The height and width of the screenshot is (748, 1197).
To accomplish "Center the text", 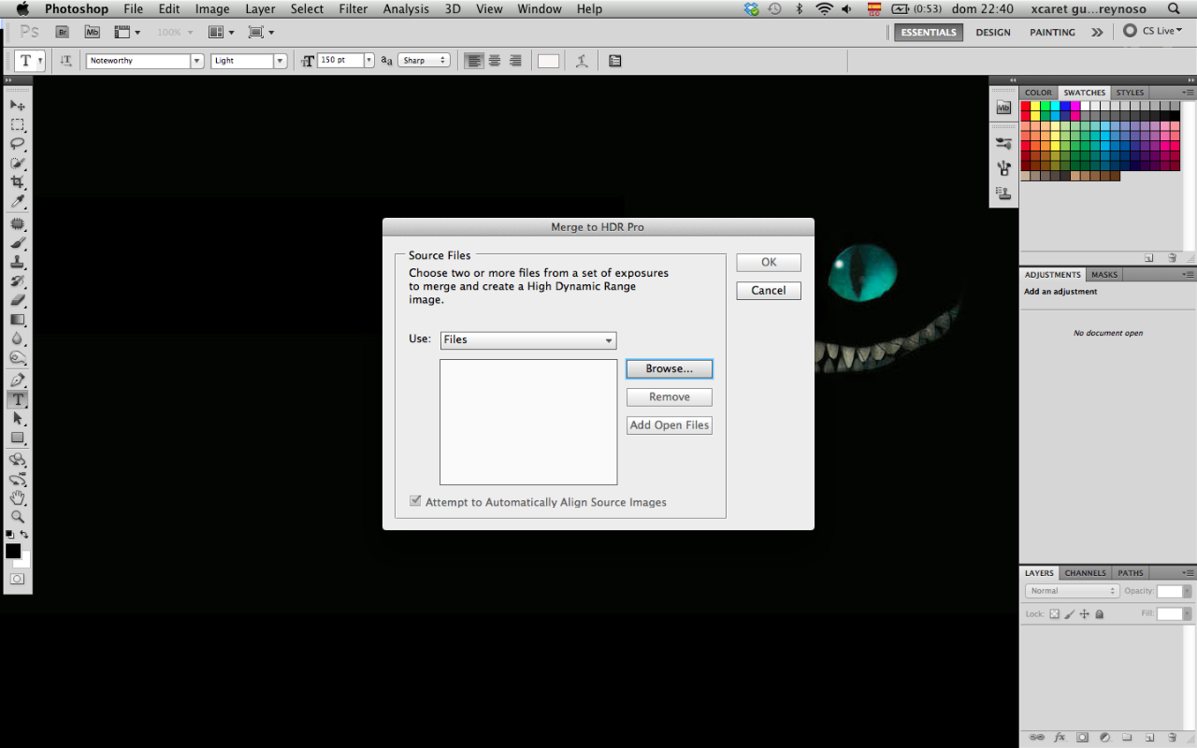I will pyautogui.click(x=495, y=61).
